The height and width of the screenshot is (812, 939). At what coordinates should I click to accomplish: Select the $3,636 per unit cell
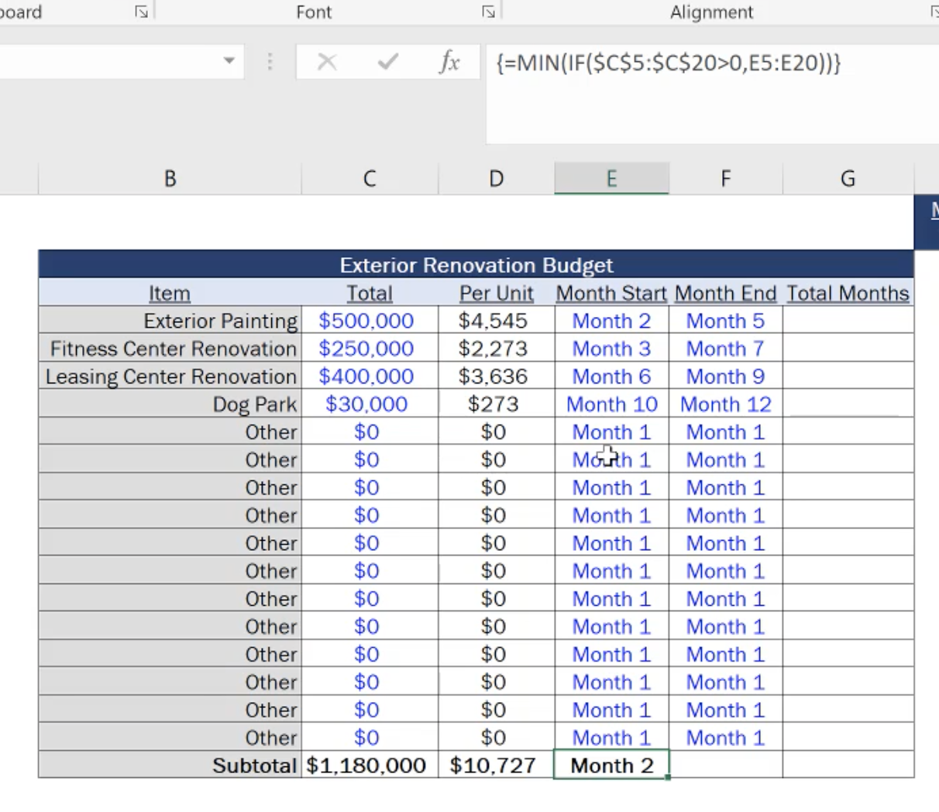pos(496,377)
